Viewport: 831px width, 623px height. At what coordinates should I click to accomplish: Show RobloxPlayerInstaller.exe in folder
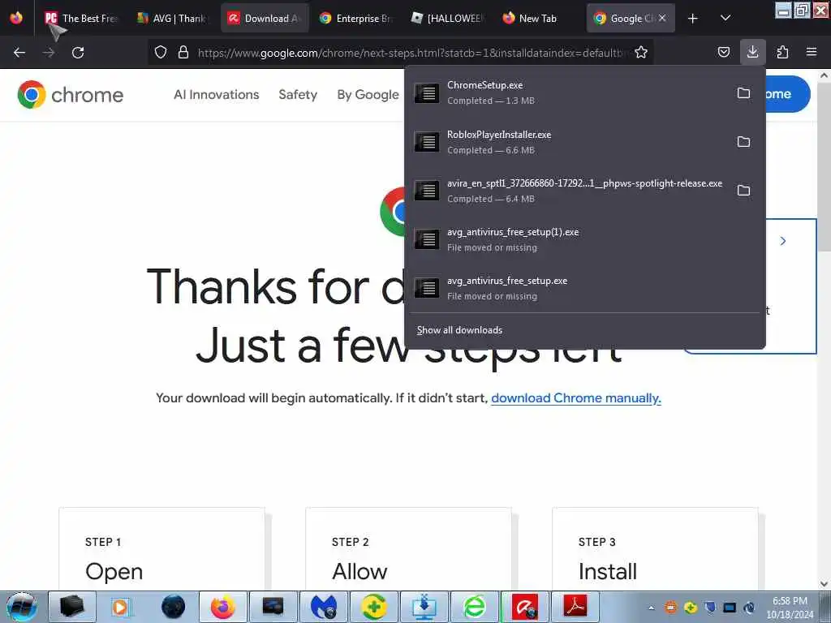pos(743,142)
